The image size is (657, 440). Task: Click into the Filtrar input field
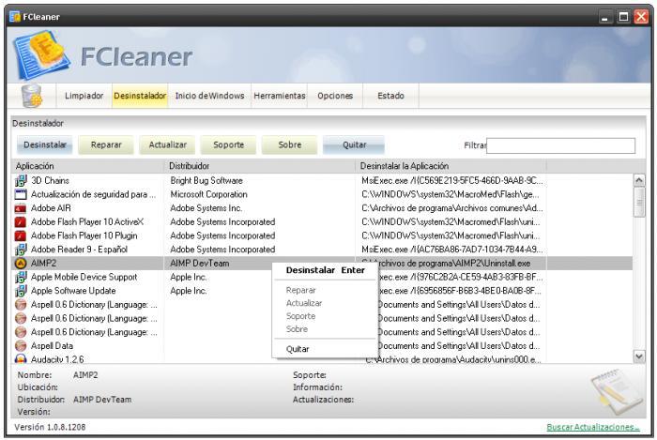(x=560, y=145)
